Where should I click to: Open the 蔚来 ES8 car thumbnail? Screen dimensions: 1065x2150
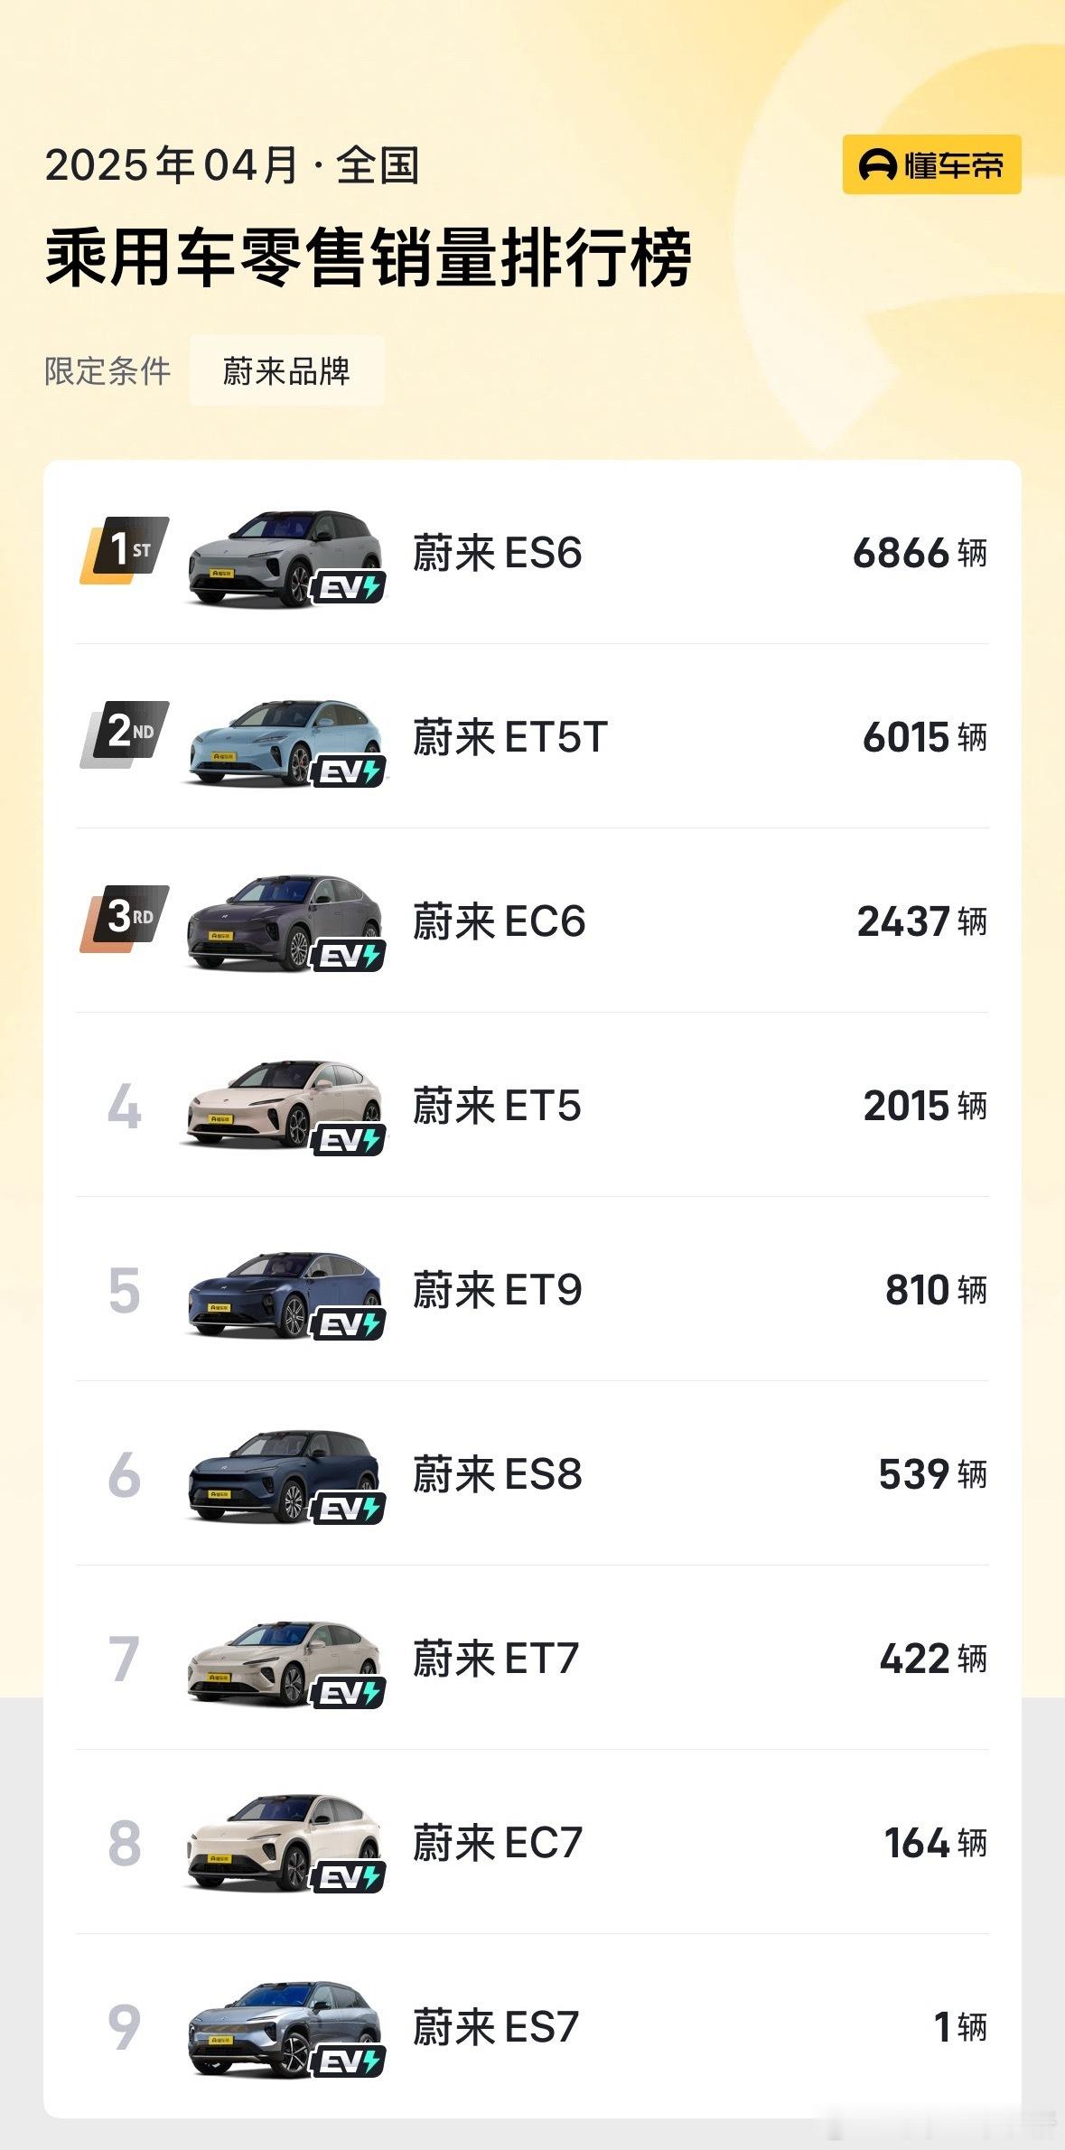284,1477
